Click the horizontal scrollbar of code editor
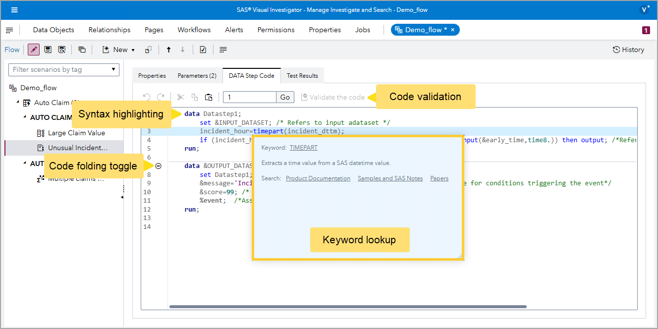The image size is (658, 329). (347, 307)
